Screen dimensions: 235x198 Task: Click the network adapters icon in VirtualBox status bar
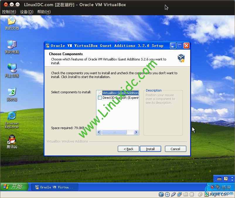tap(179, 194)
